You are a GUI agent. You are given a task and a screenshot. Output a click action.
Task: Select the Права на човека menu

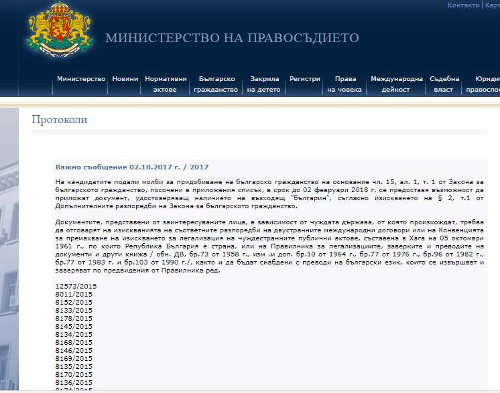point(345,84)
